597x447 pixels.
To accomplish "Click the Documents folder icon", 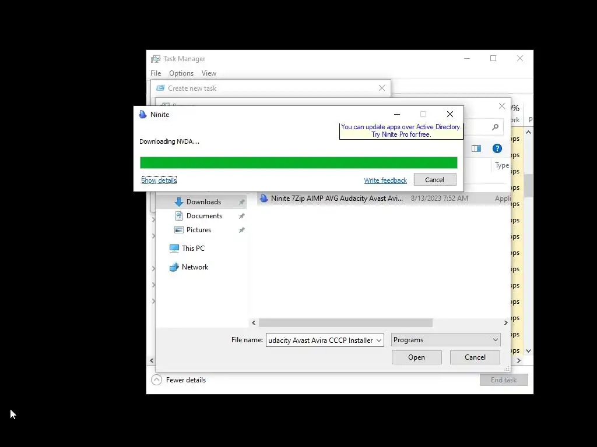I will [x=178, y=216].
